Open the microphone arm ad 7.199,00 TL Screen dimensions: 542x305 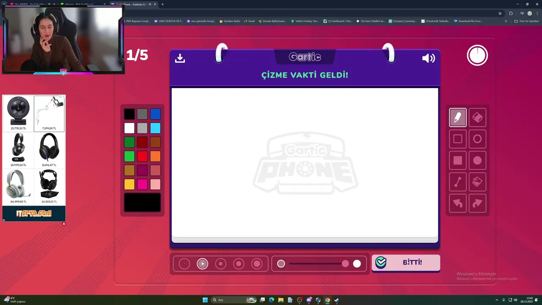(x=49, y=113)
